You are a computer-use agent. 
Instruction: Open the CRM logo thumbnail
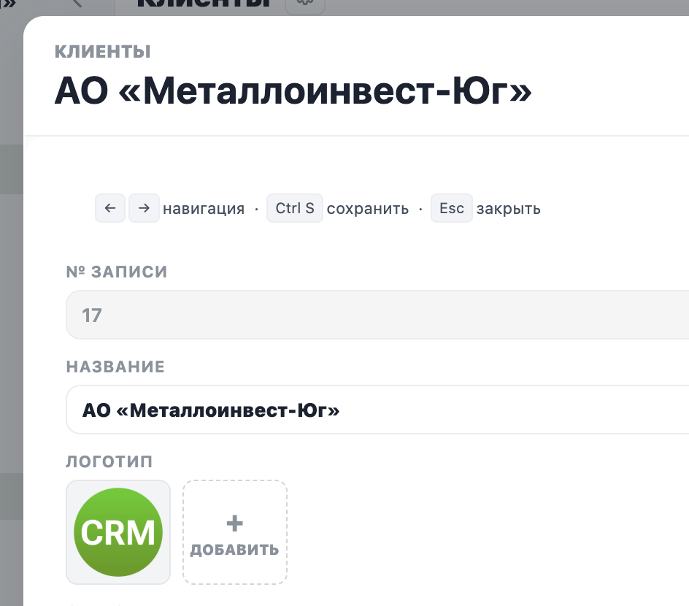pyautogui.click(x=118, y=532)
